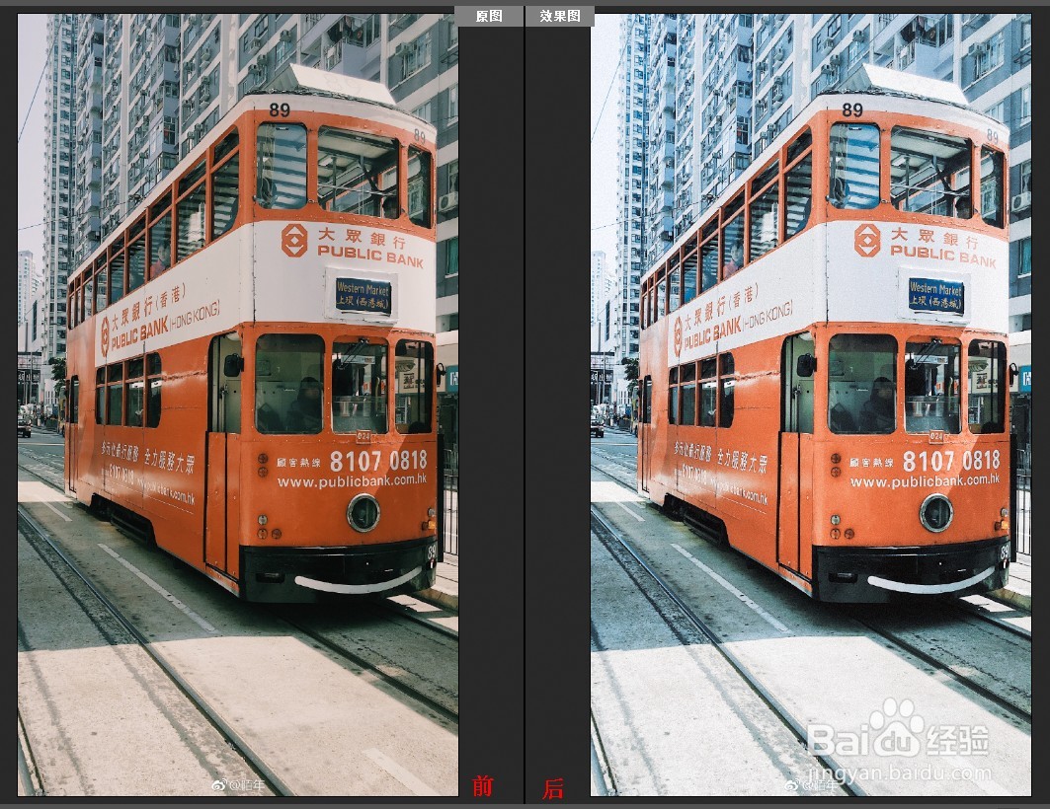
Task: Open the original photo on the left
Action: click(x=238, y=404)
